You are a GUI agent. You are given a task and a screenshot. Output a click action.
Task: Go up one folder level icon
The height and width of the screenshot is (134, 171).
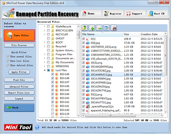pos(85,28)
